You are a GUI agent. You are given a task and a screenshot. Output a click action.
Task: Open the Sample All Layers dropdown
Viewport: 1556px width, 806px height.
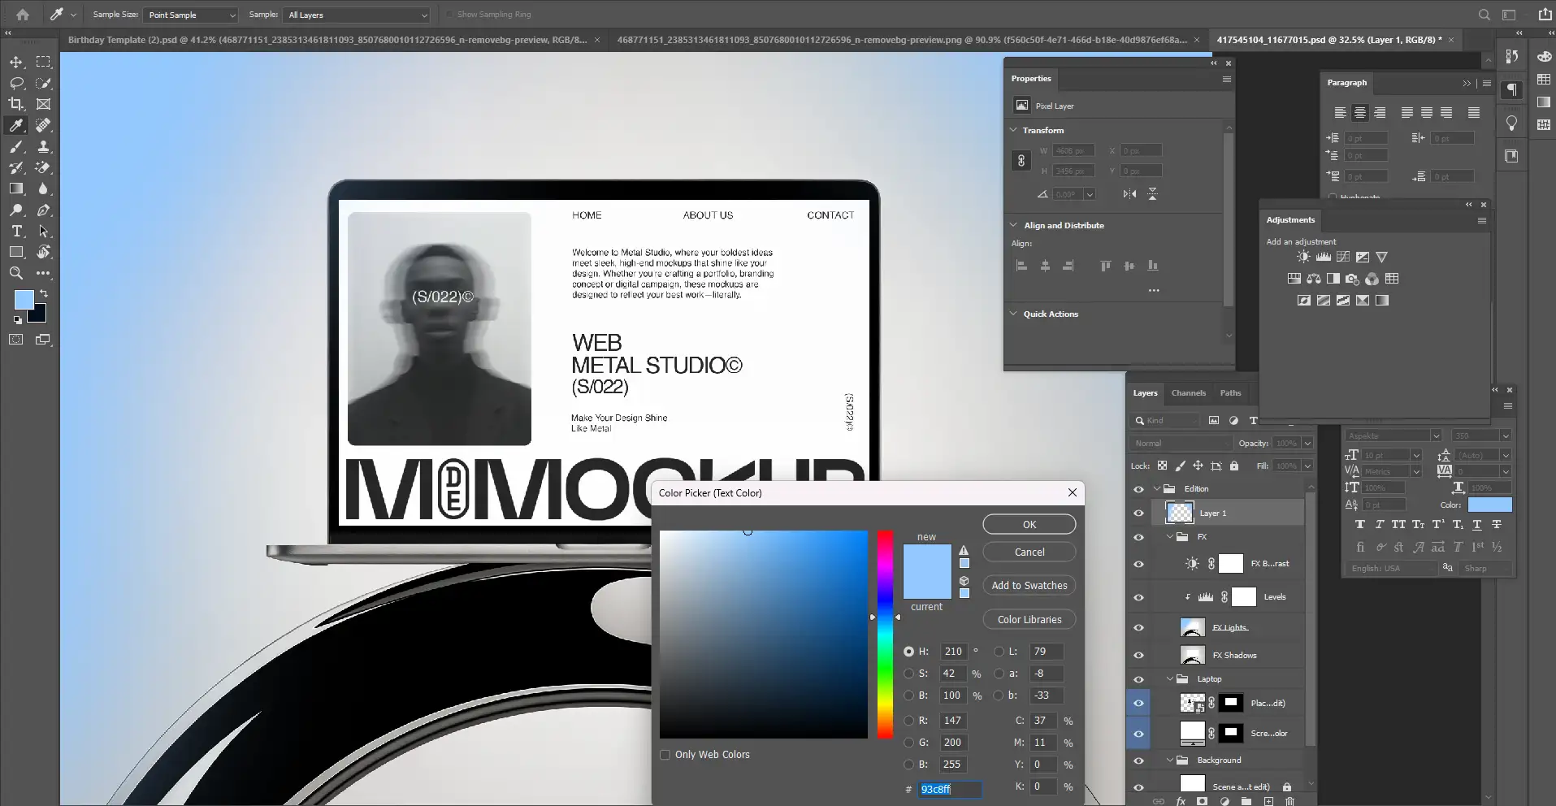point(358,15)
